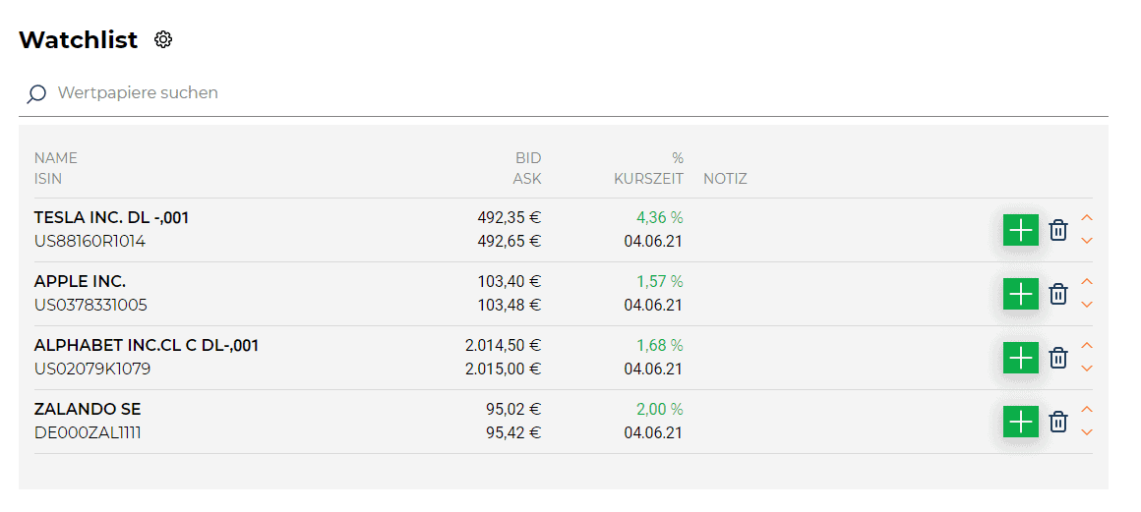Click the NOTIZ column header
The width and height of the screenshot is (1141, 512).
(x=725, y=179)
